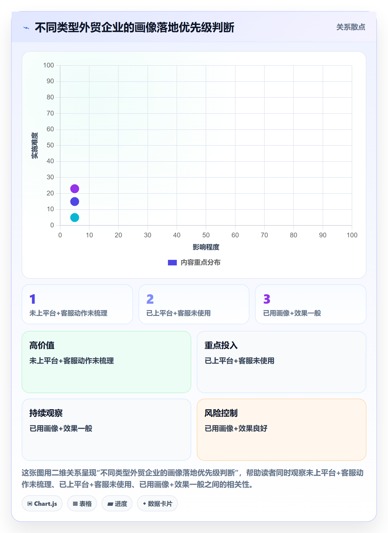Click the lightning bolt icon beside the title
Image resolution: width=388 pixels, height=533 pixels.
pos(26,28)
